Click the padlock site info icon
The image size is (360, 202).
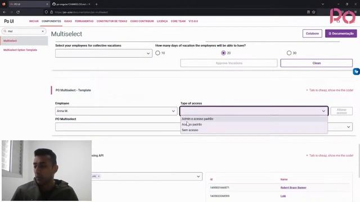[x=51, y=12]
